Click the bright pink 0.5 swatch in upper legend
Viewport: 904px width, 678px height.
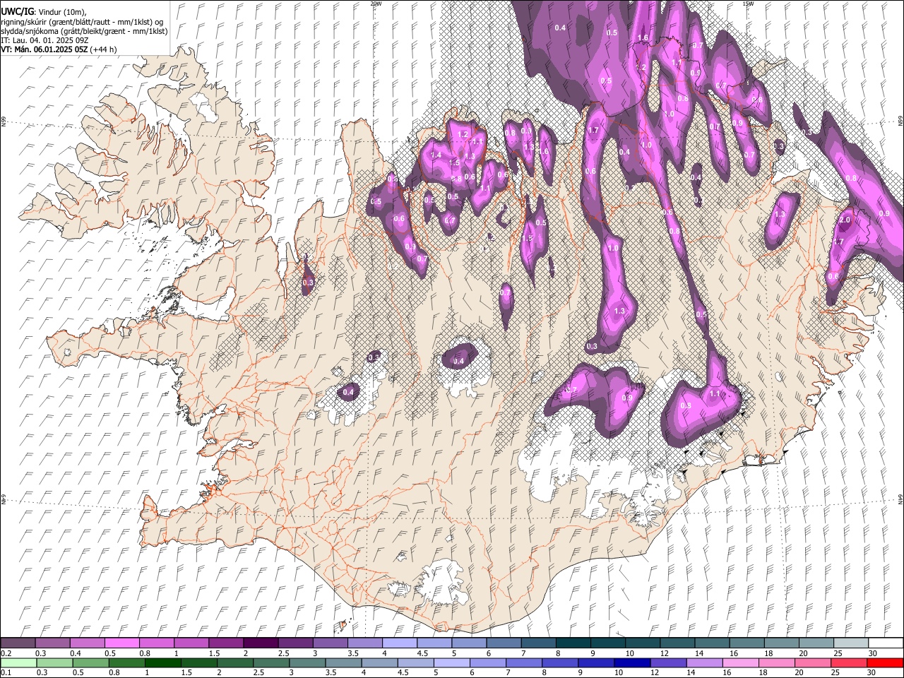point(121,643)
